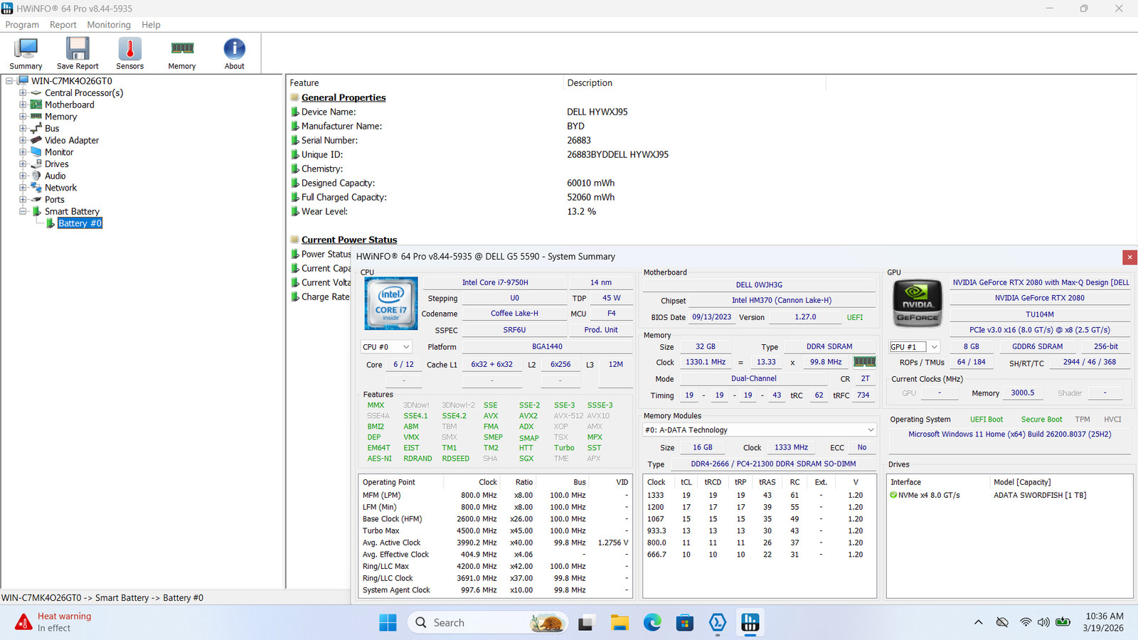Image resolution: width=1138 pixels, height=640 pixels.
Task: Click the green memory chip icon beside 99.8 MHz
Action: point(864,362)
